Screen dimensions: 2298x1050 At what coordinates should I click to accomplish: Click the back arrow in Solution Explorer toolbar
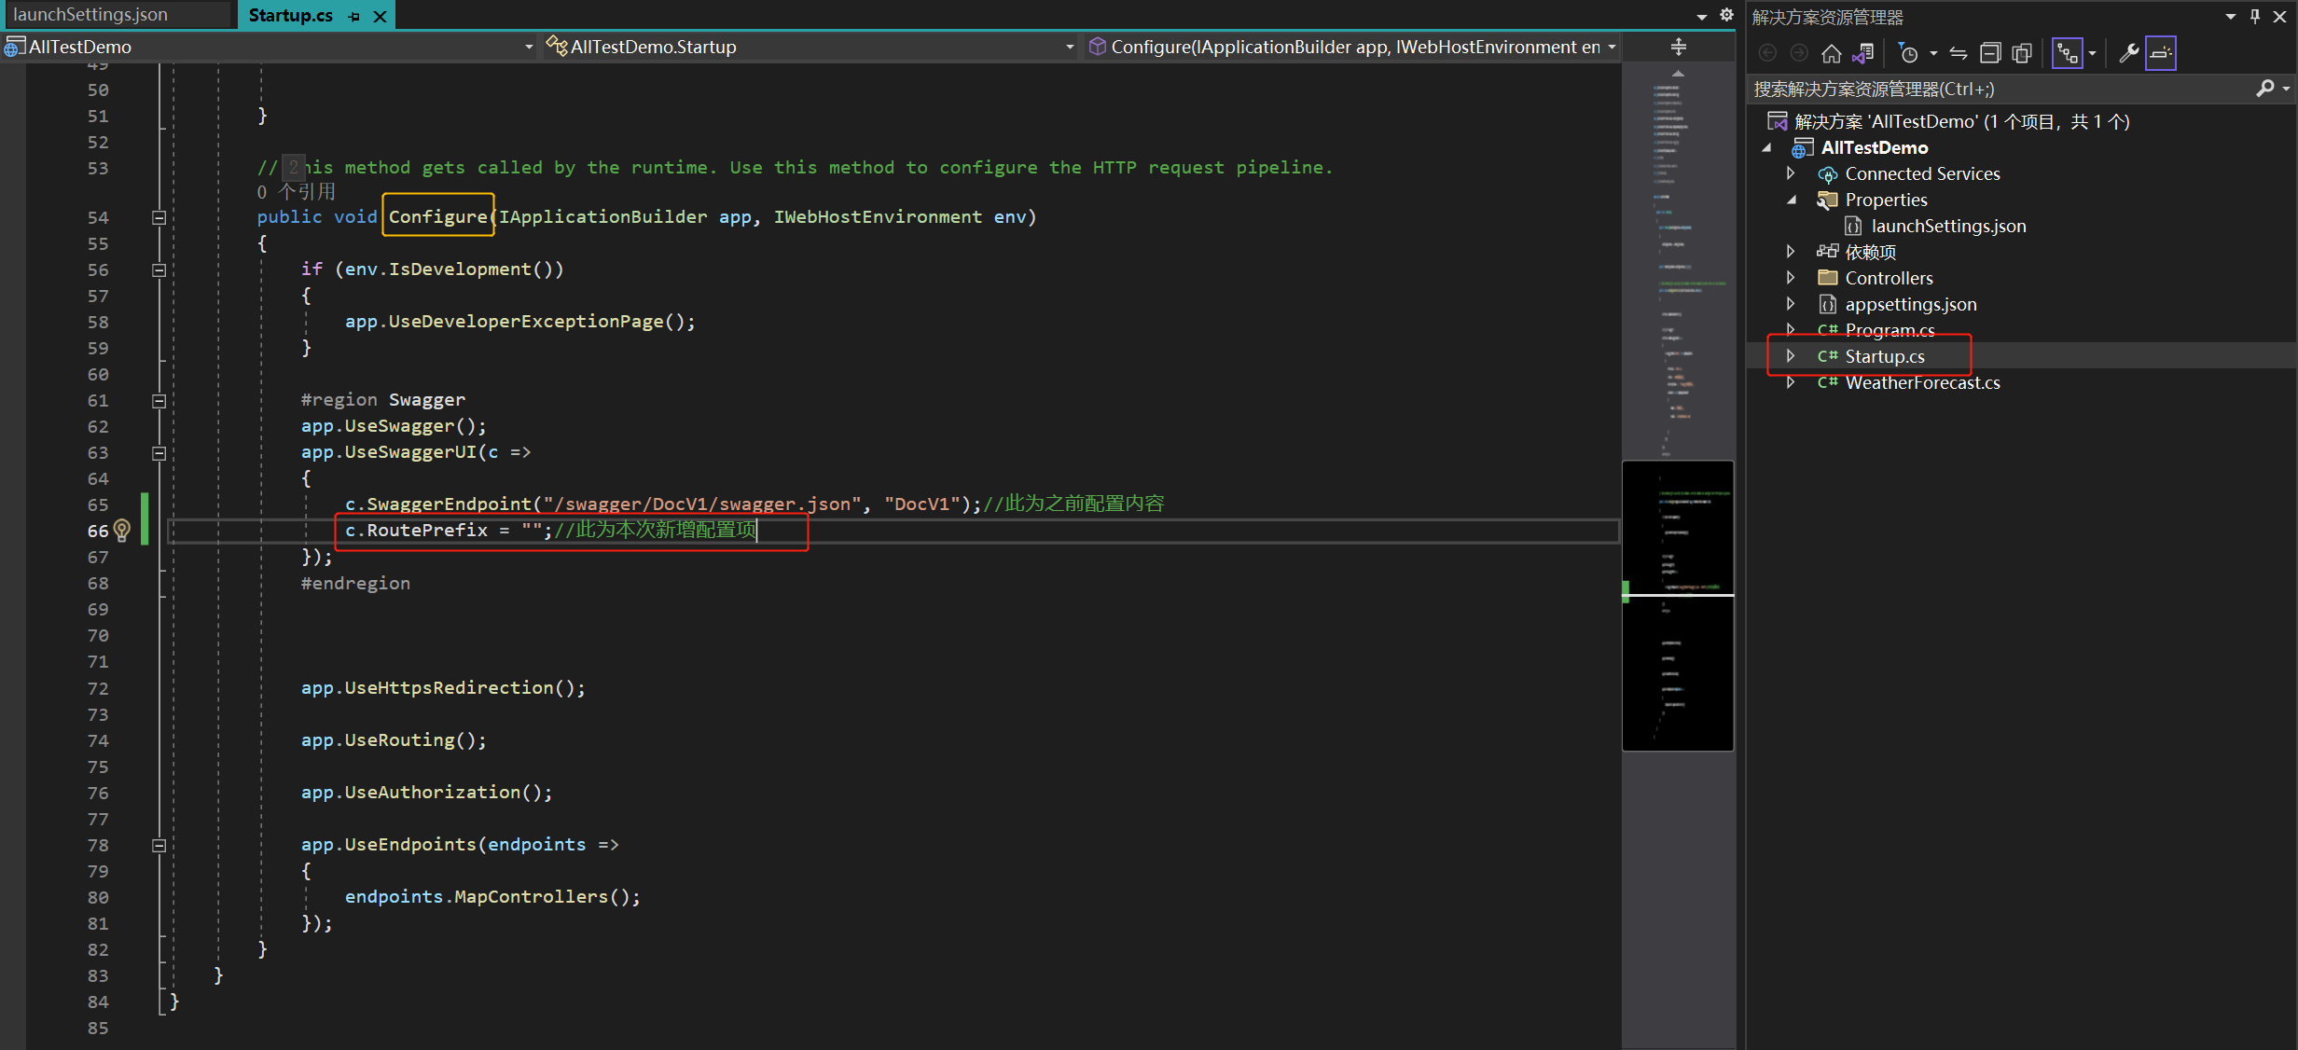pos(1767,53)
